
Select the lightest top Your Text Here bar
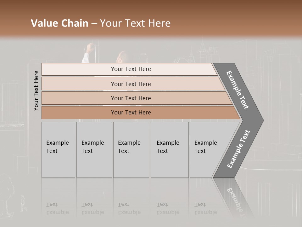[129, 69]
